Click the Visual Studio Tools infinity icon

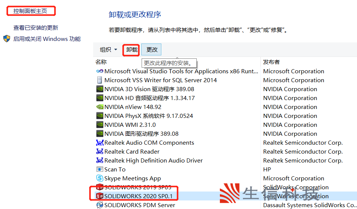(100, 71)
